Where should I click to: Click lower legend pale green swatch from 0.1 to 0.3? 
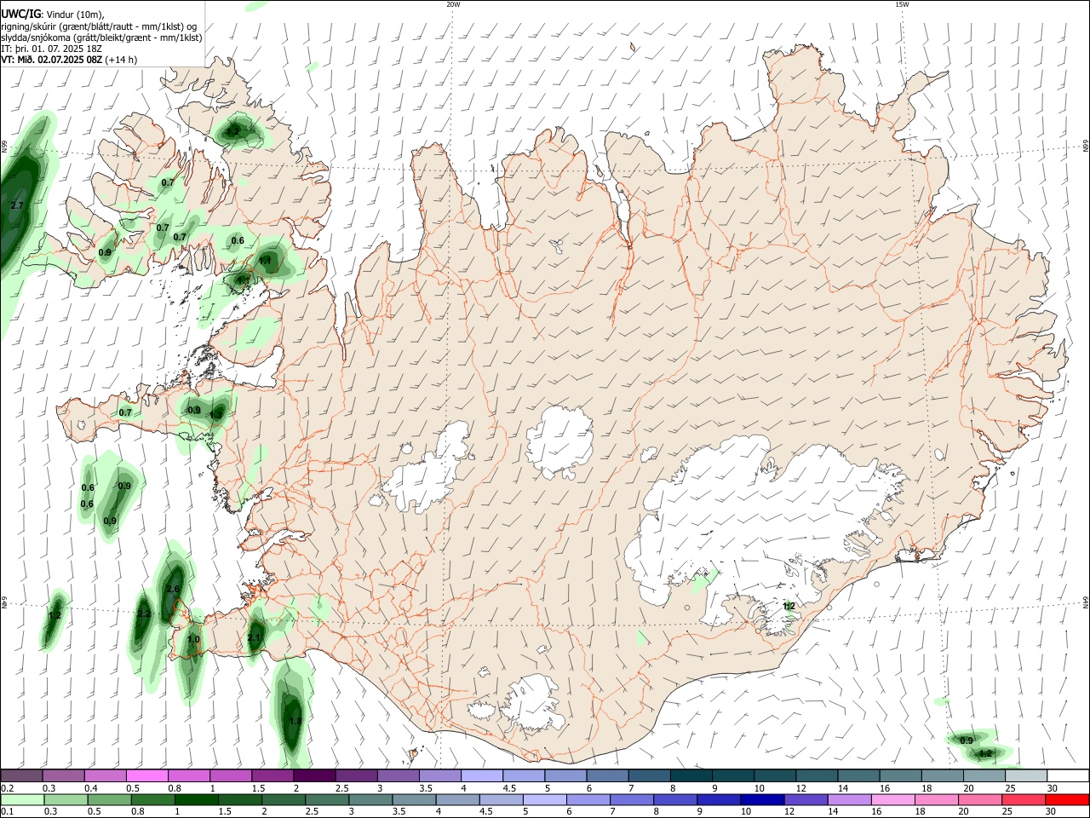pos(21,799)
